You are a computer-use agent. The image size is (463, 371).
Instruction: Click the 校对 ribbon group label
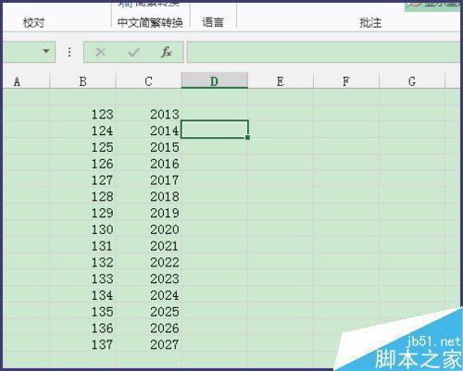(x=33, y=22)
